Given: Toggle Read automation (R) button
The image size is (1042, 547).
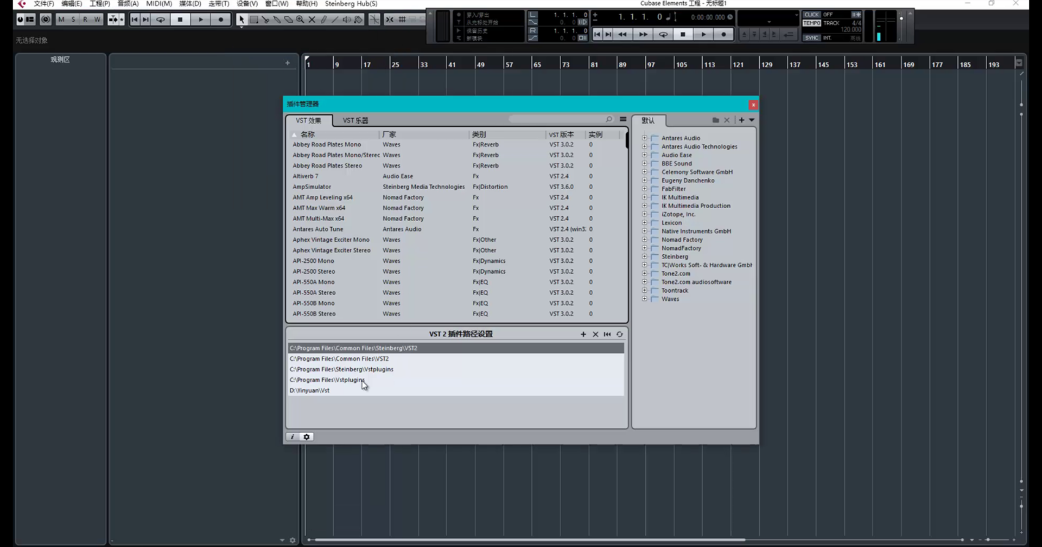Looking at the screenshot, I should 85,20.
